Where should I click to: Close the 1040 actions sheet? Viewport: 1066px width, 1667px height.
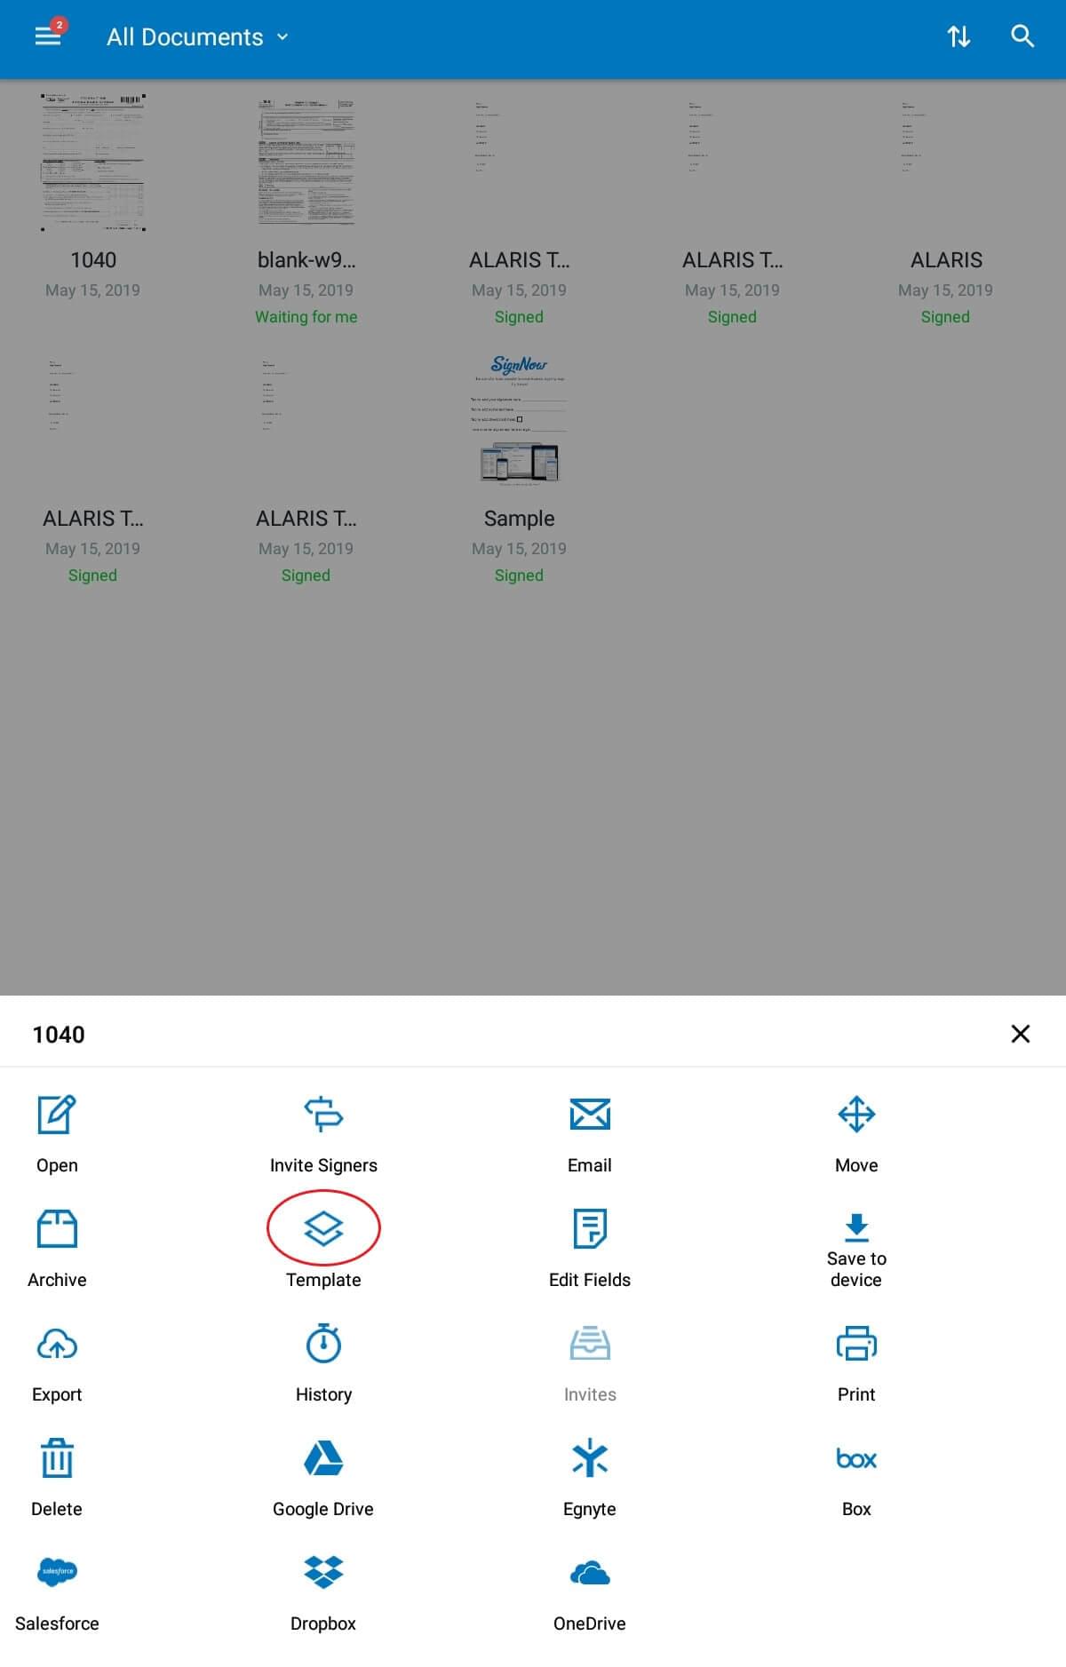1021,1034
